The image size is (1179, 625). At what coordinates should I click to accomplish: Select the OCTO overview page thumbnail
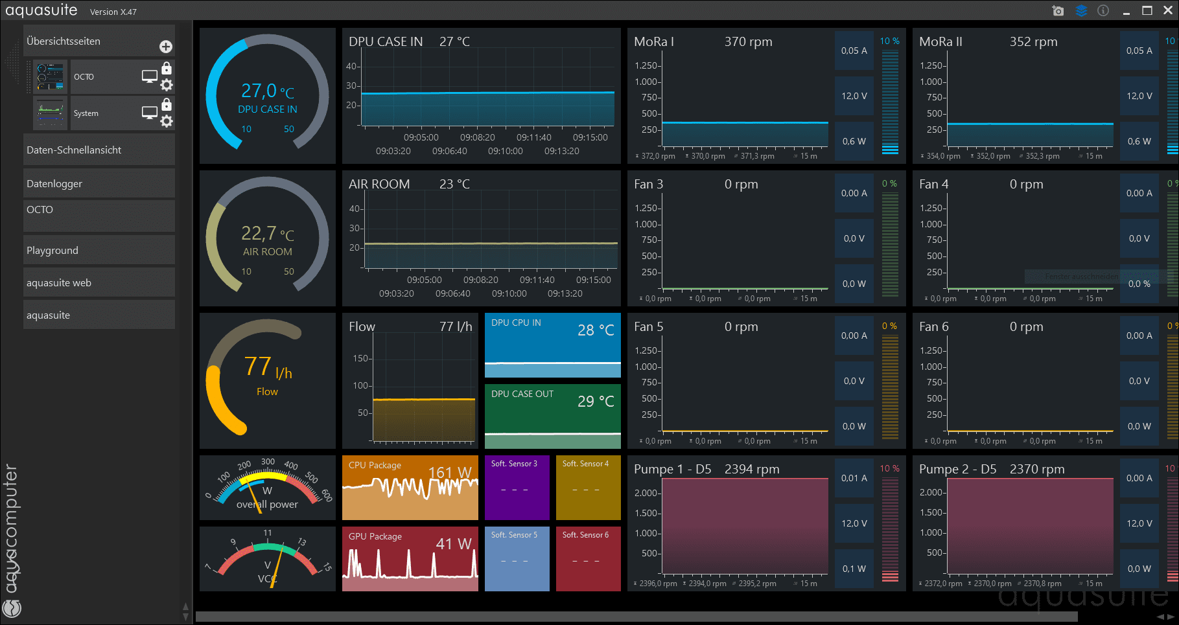pyautogui.click(x=51, y=76)
